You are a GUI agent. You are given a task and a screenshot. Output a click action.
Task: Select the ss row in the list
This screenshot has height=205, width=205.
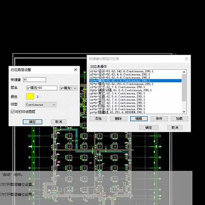[136, 96]
